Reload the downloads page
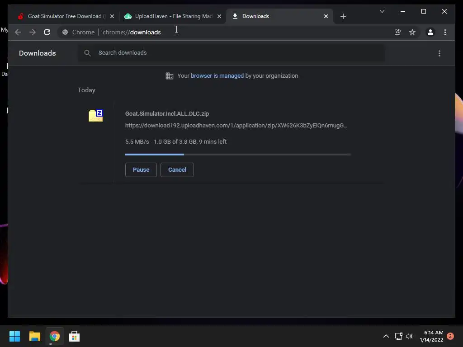Viewport: 463px width, 347px height. pos(47,32)
